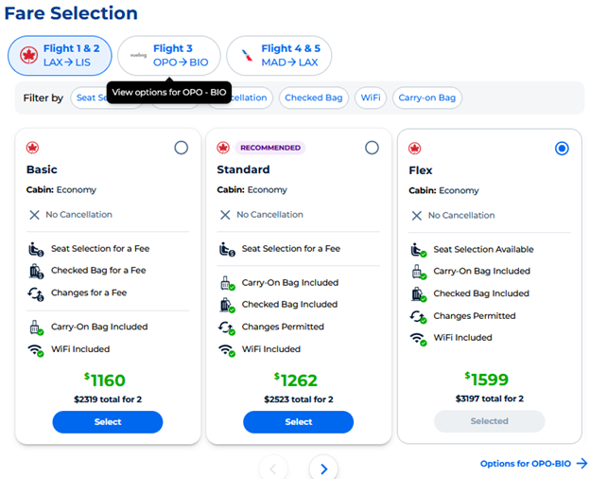Click the "$2523 total for 2" text

(299, 399)
